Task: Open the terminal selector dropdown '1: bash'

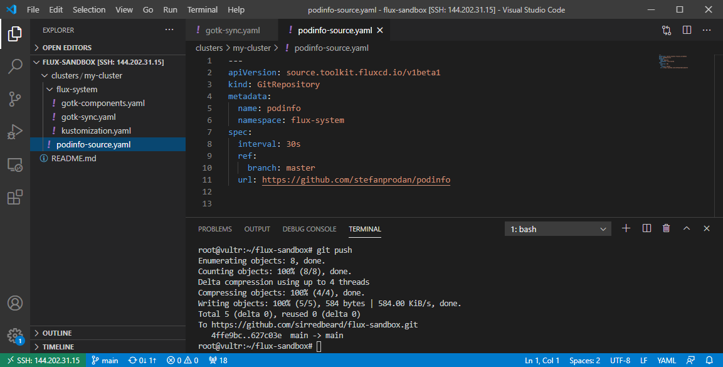Action: pos(558,229)
